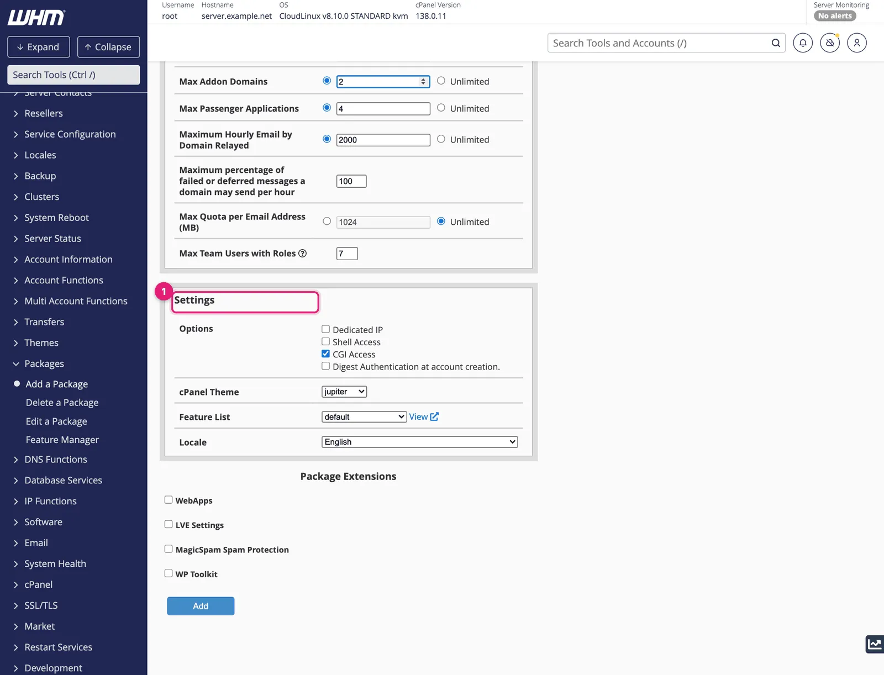884x675 pixels.
Task: Choose numeric radio for Max Quota per Email
Action: tap(327, 221)
